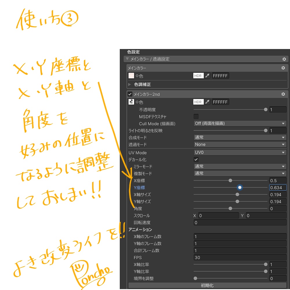Click the 角度 slider handle
The width and height of the screenshot is (290, 290).
[x=230, y=209]
